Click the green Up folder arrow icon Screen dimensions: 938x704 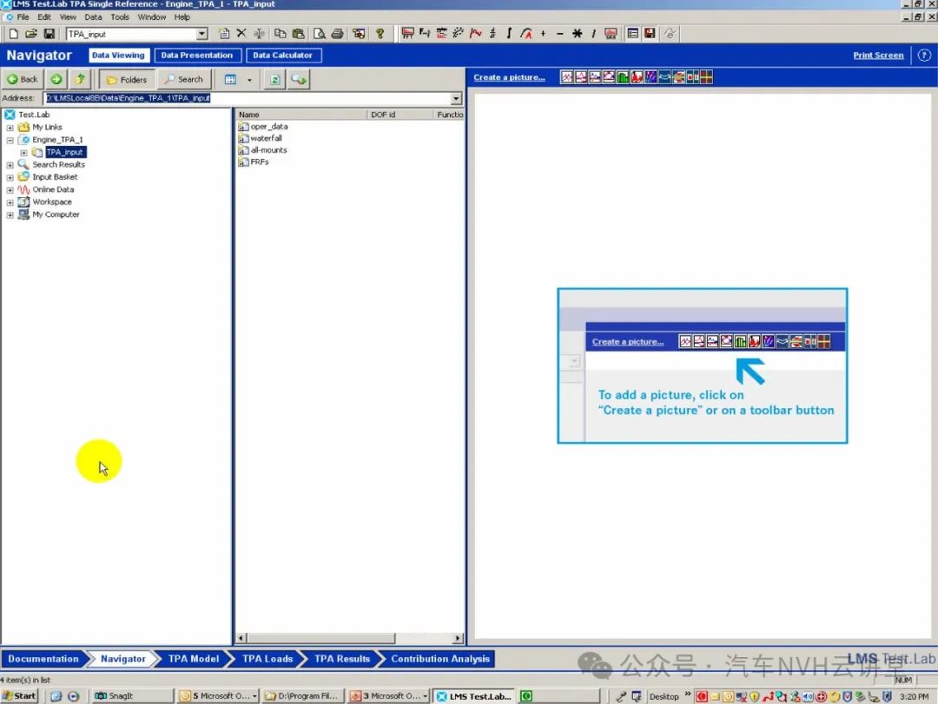80,79
